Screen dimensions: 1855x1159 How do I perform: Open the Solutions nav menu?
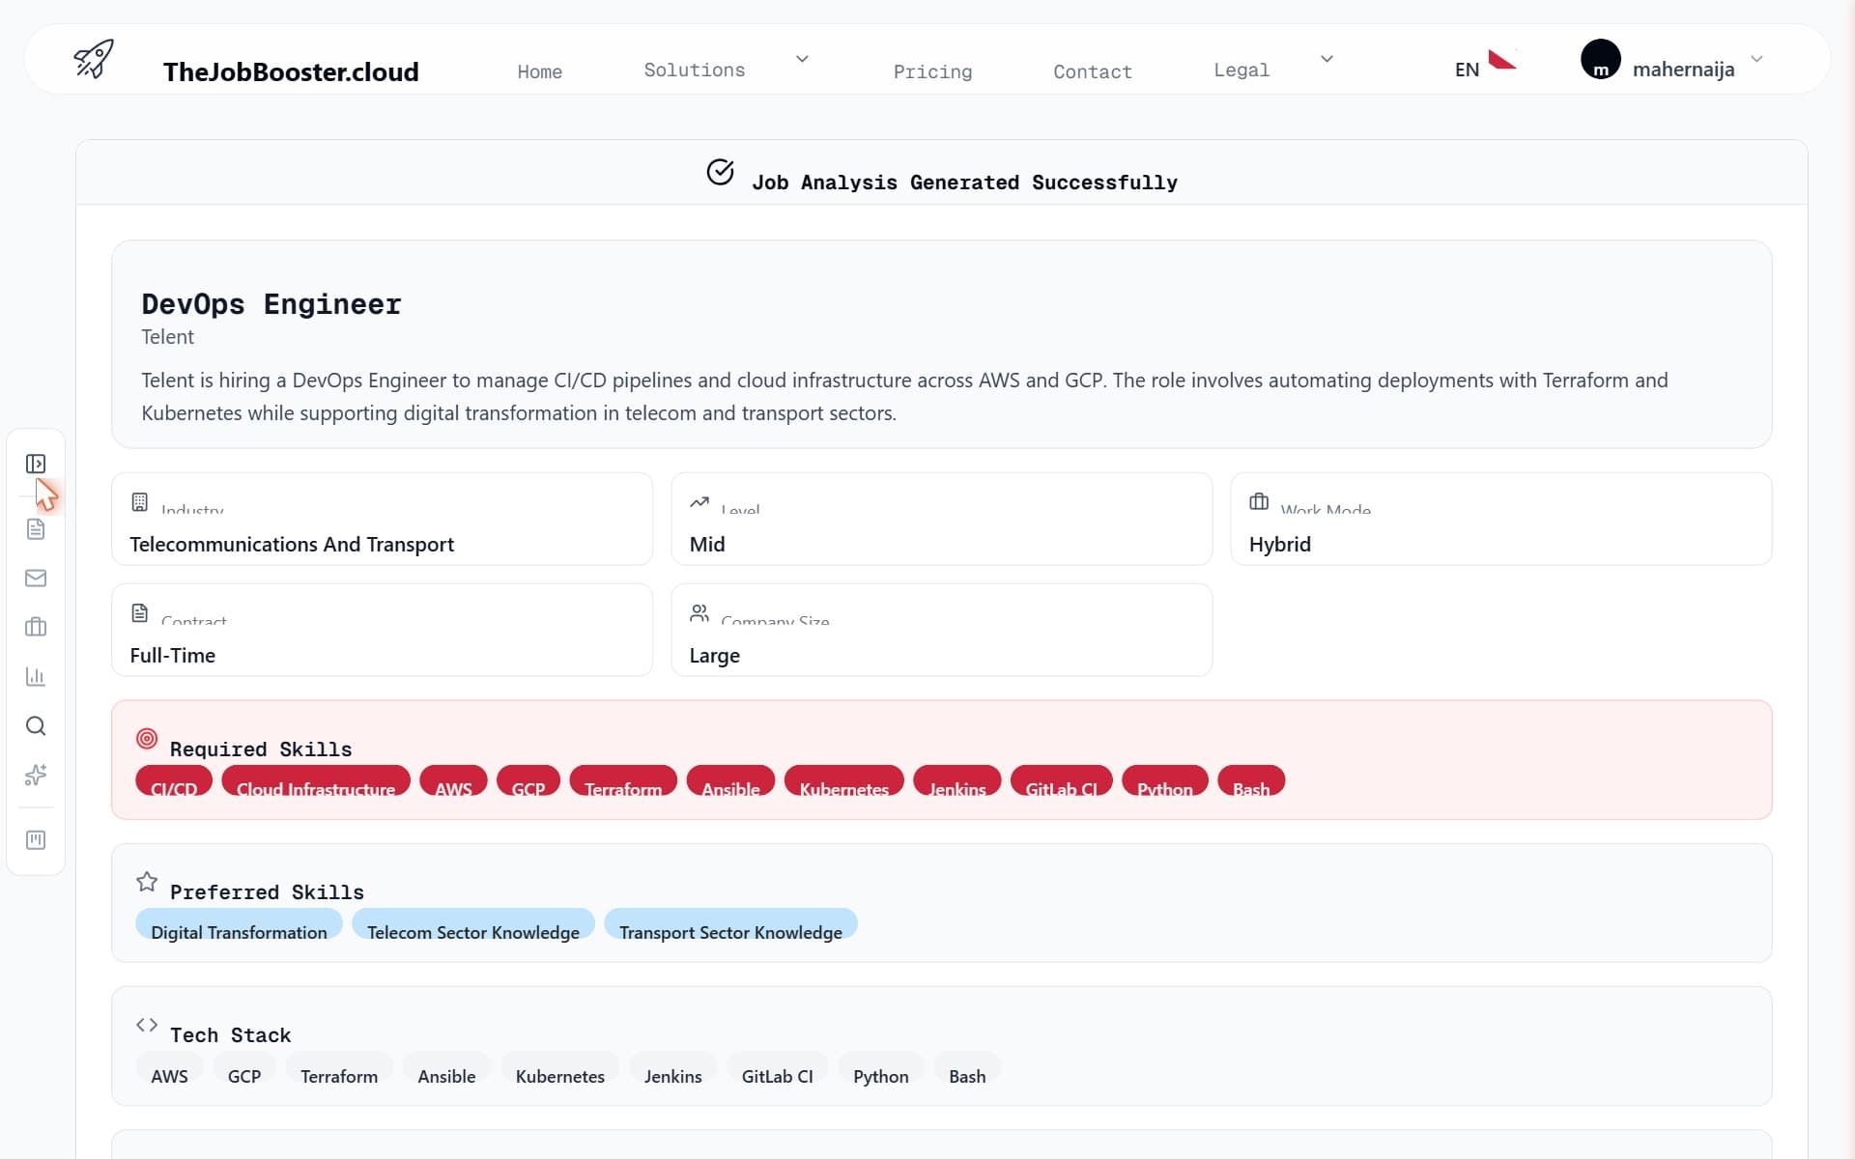point(695,70)
